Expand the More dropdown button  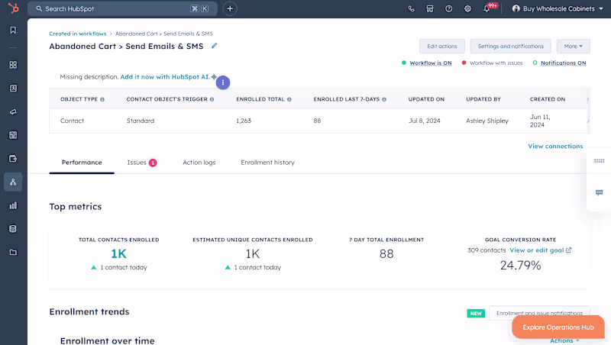pyautogui.click(x=573, y=47)
